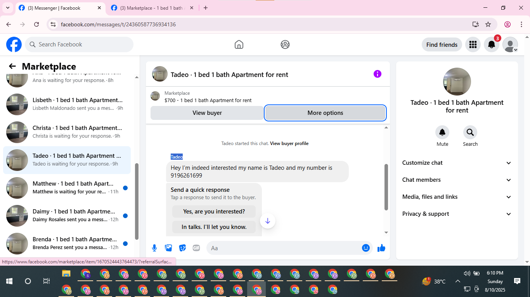Select the Tadeo conversation in list
530x297 pixels.
tap(67, 160)
